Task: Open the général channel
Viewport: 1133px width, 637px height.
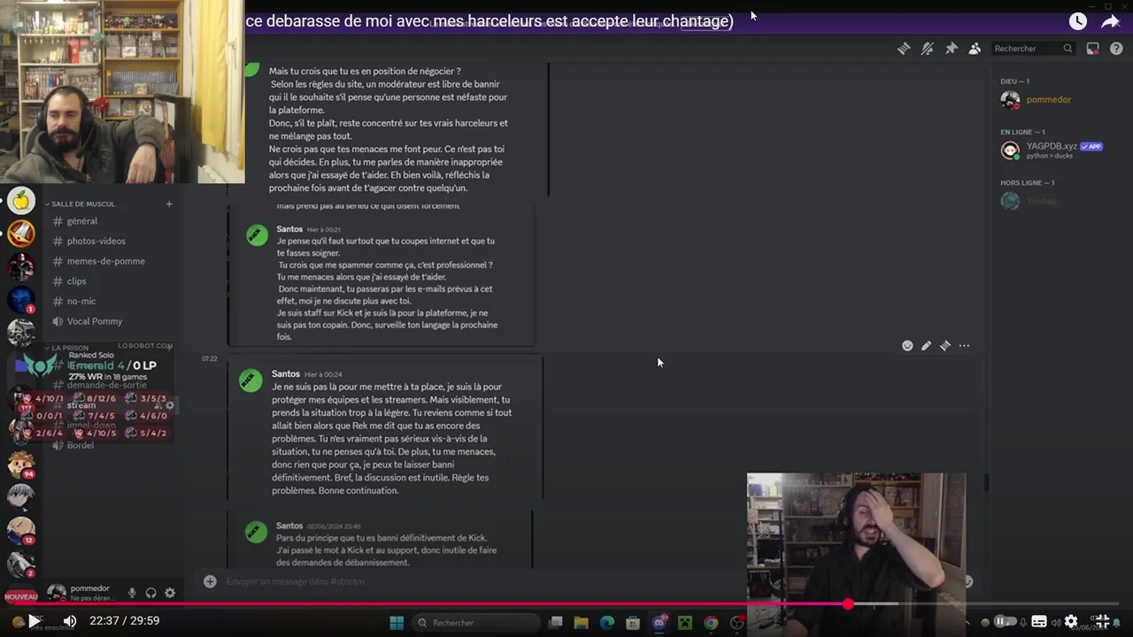Action: [82, 221]
